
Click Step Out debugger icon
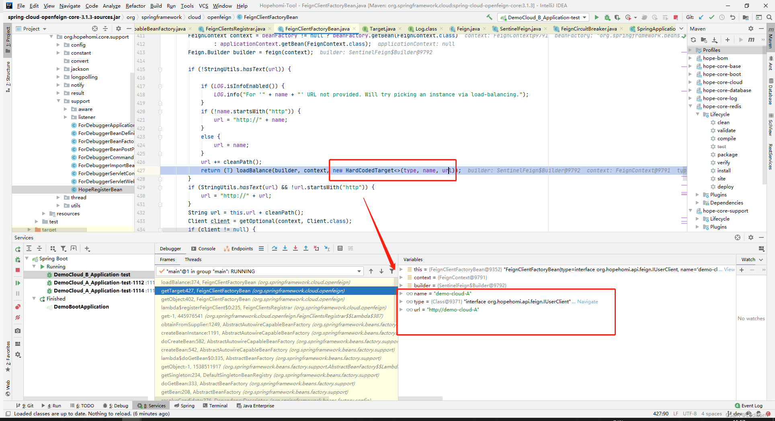[x=306, y=248]
